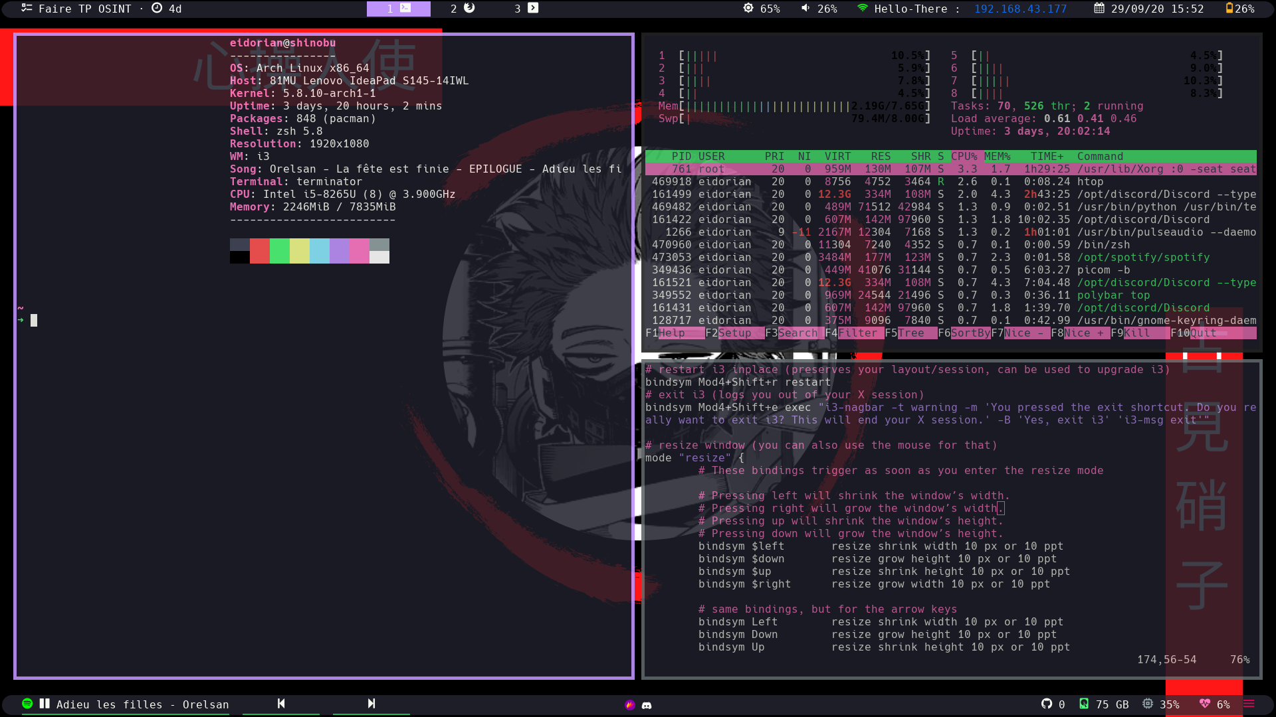Click F9 Kill in htop
This screenshot has width=1276, height=717.
coord(1140,333)
